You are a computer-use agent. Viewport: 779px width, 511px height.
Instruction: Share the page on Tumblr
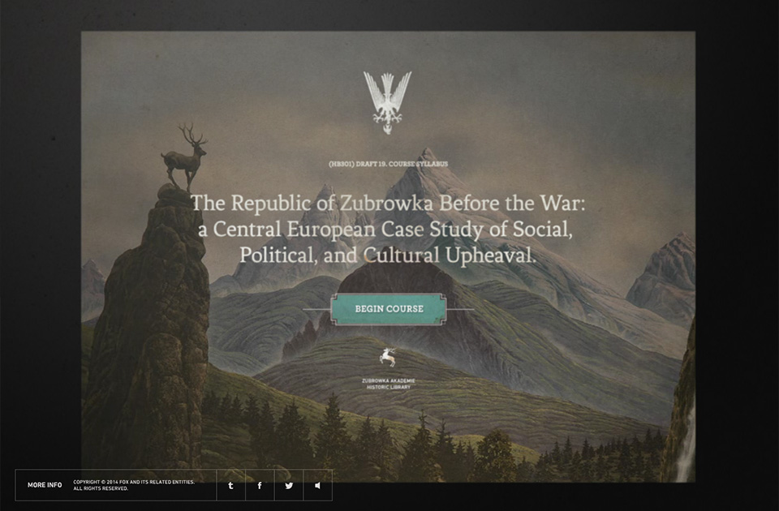(x=230, y=485)
